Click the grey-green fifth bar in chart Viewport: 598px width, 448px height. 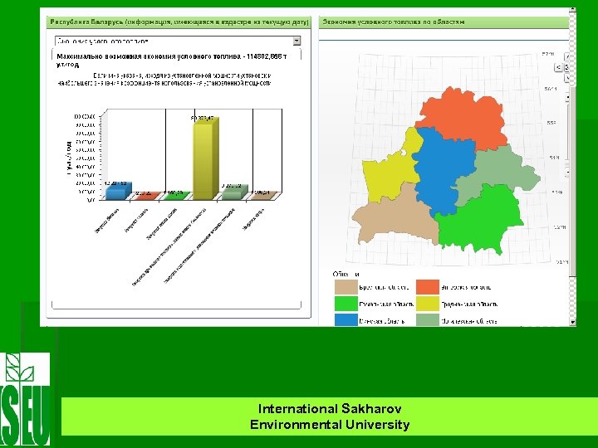pyautogui.click(x=234, y=192)
